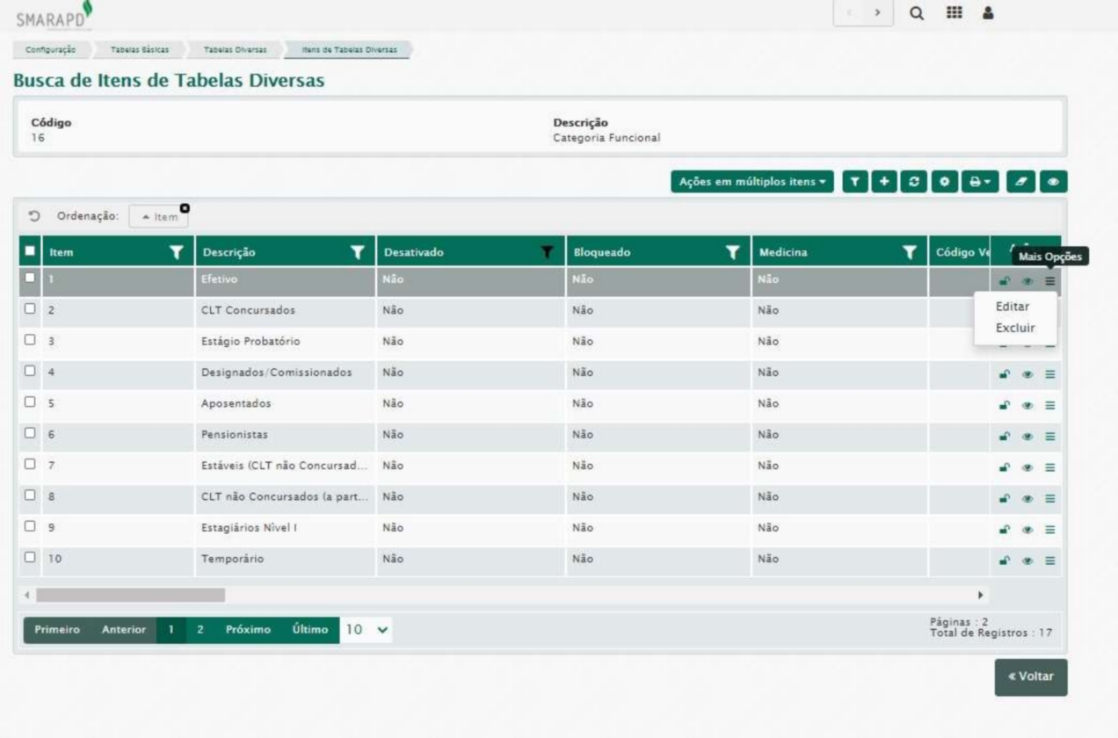Check the box for CLT Concursados row
This screenshot has height=738, width=1118.
point(31,310)
